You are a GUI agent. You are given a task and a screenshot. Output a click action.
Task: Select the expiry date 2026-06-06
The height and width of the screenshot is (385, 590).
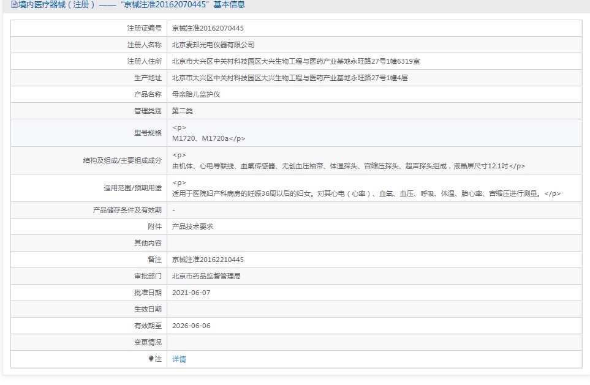click(191, 326)
